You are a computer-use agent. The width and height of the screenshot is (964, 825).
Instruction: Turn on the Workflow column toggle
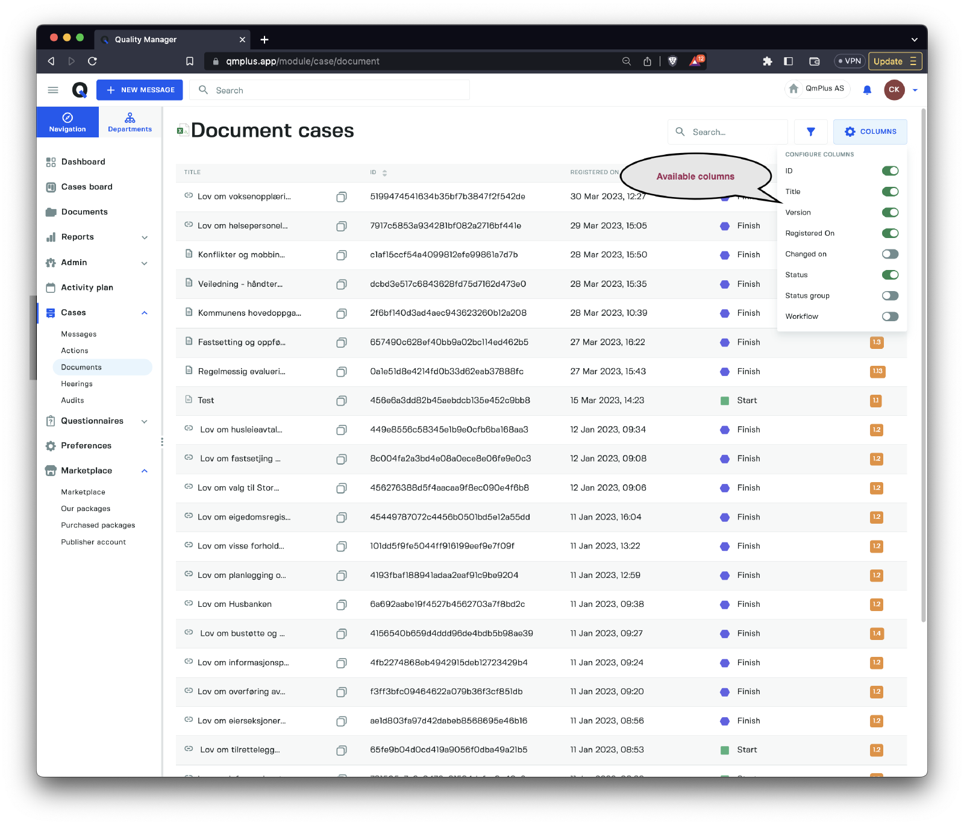coord(890,316)
